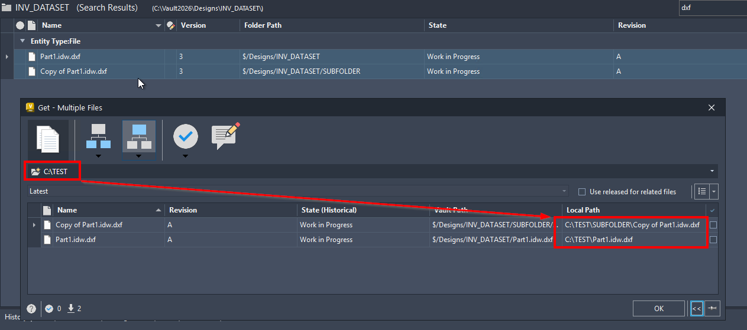Screen dimensions: 747x330
Task: Collapse dialog with the << button
Action: (696, 308)
